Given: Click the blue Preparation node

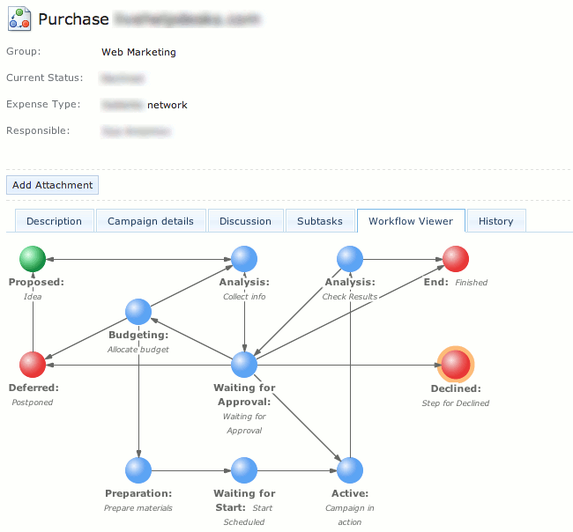Looking at the screenshot, I should pyautogui.click(x=138, y=470).
